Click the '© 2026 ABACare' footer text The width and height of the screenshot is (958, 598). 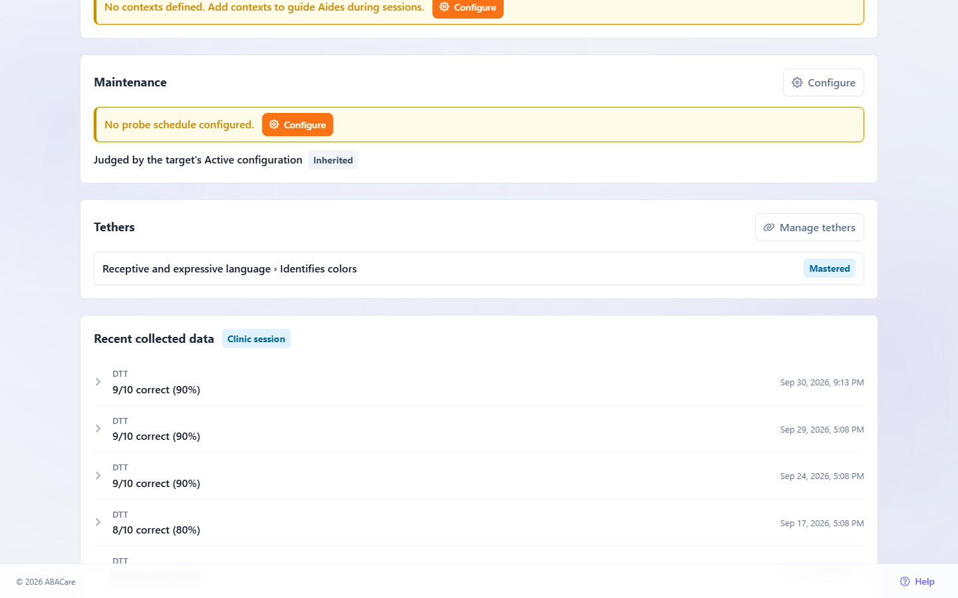coord(46,582)
